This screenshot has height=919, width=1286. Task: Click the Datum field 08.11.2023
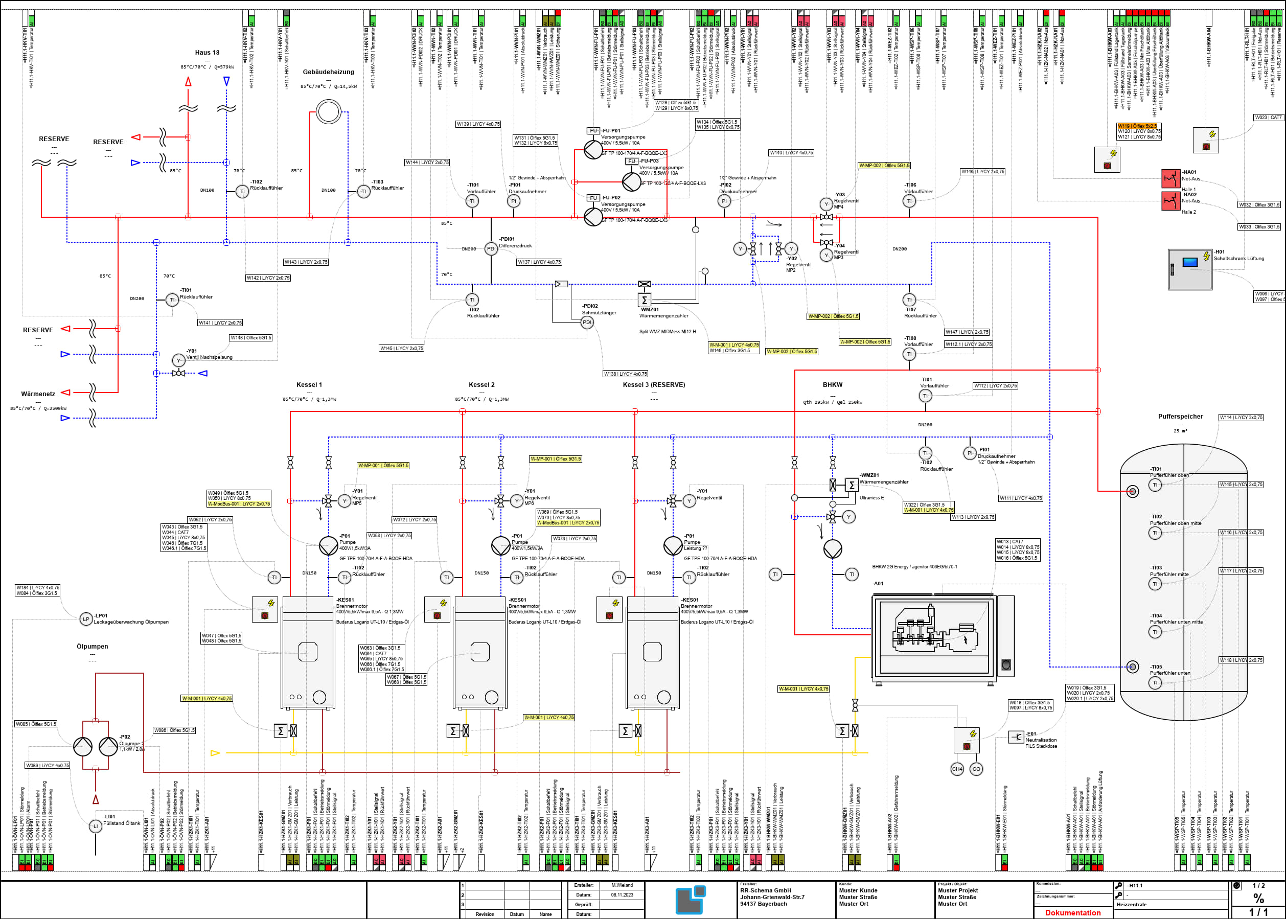point(622,894)
